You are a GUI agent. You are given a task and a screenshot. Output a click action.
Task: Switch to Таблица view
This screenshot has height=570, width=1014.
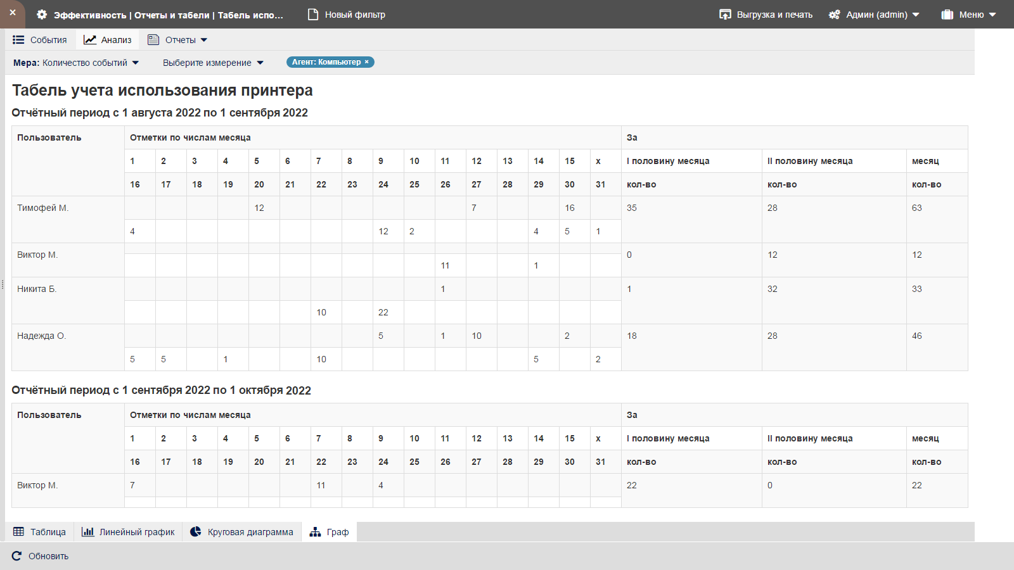40,532
